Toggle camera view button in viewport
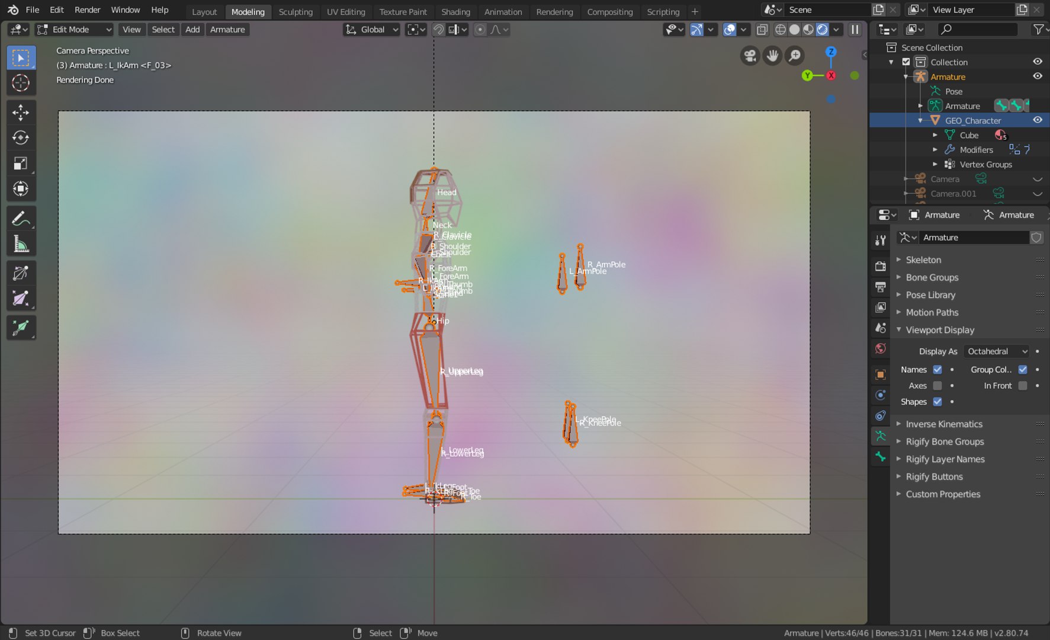The height and width of the screenshot is (640, 1050). [x=750, y=56]
